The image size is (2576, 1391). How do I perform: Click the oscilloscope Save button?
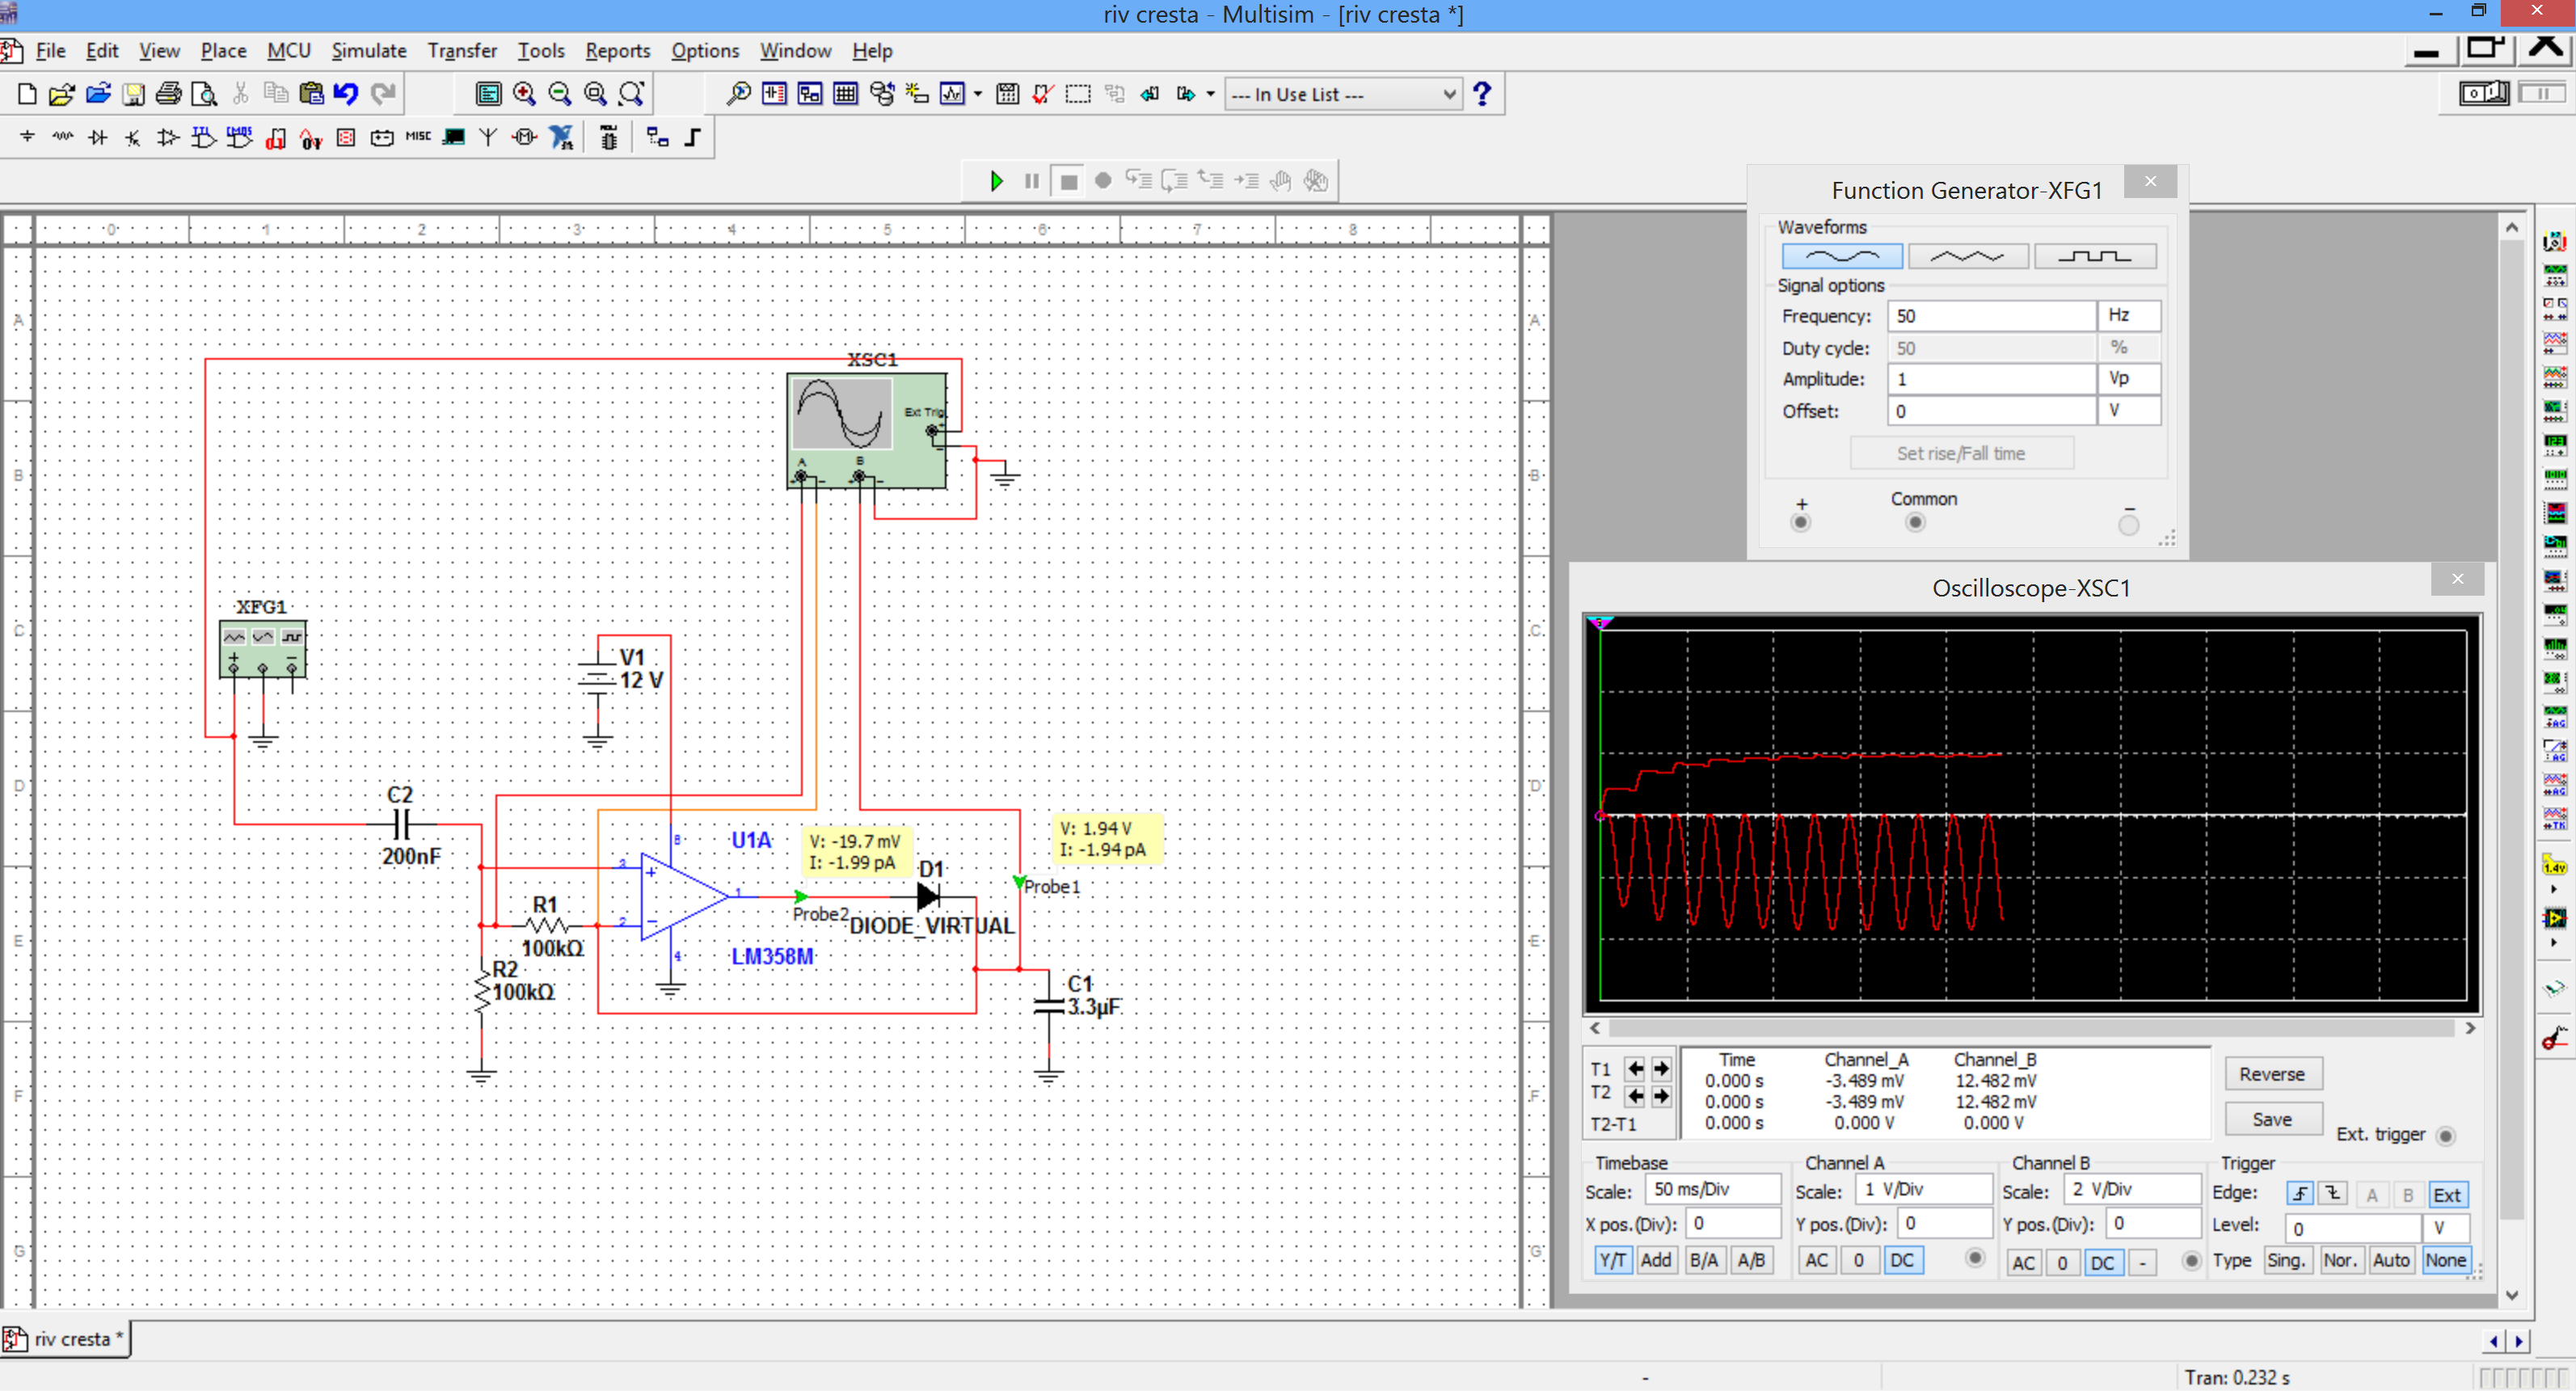coord(2272,1120)
